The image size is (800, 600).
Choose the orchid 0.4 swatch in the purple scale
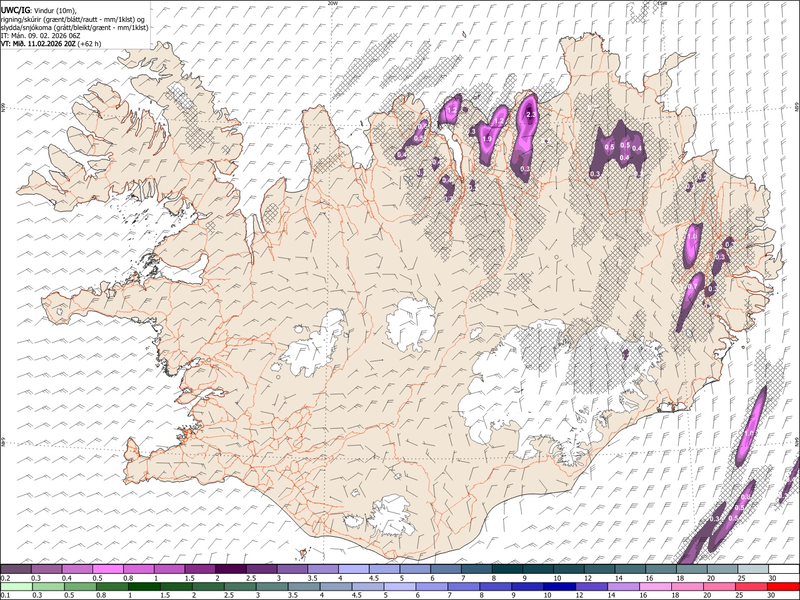(77, 569)
